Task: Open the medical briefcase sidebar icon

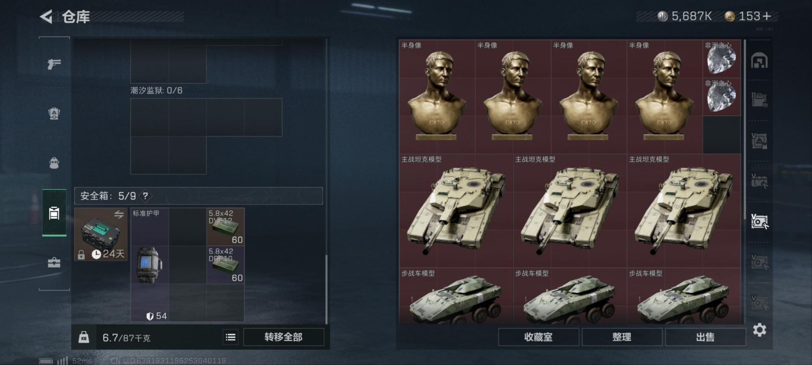Action: (x=54, y=262)
